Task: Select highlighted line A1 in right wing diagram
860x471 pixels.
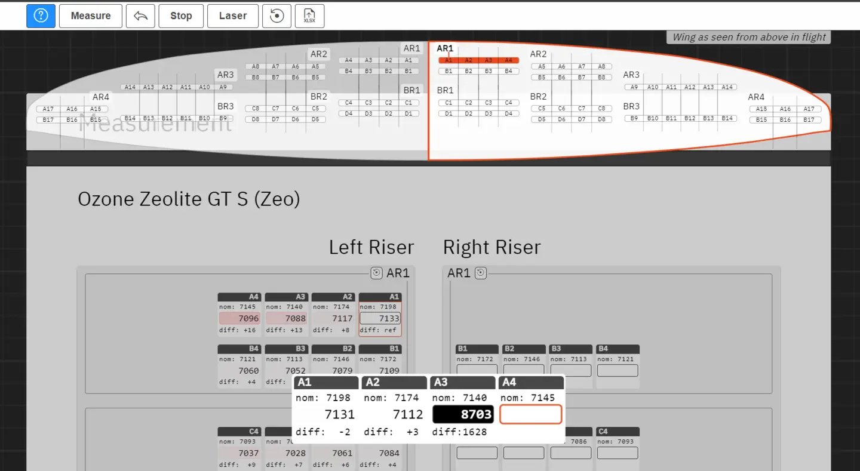Action: coord(449,60)
